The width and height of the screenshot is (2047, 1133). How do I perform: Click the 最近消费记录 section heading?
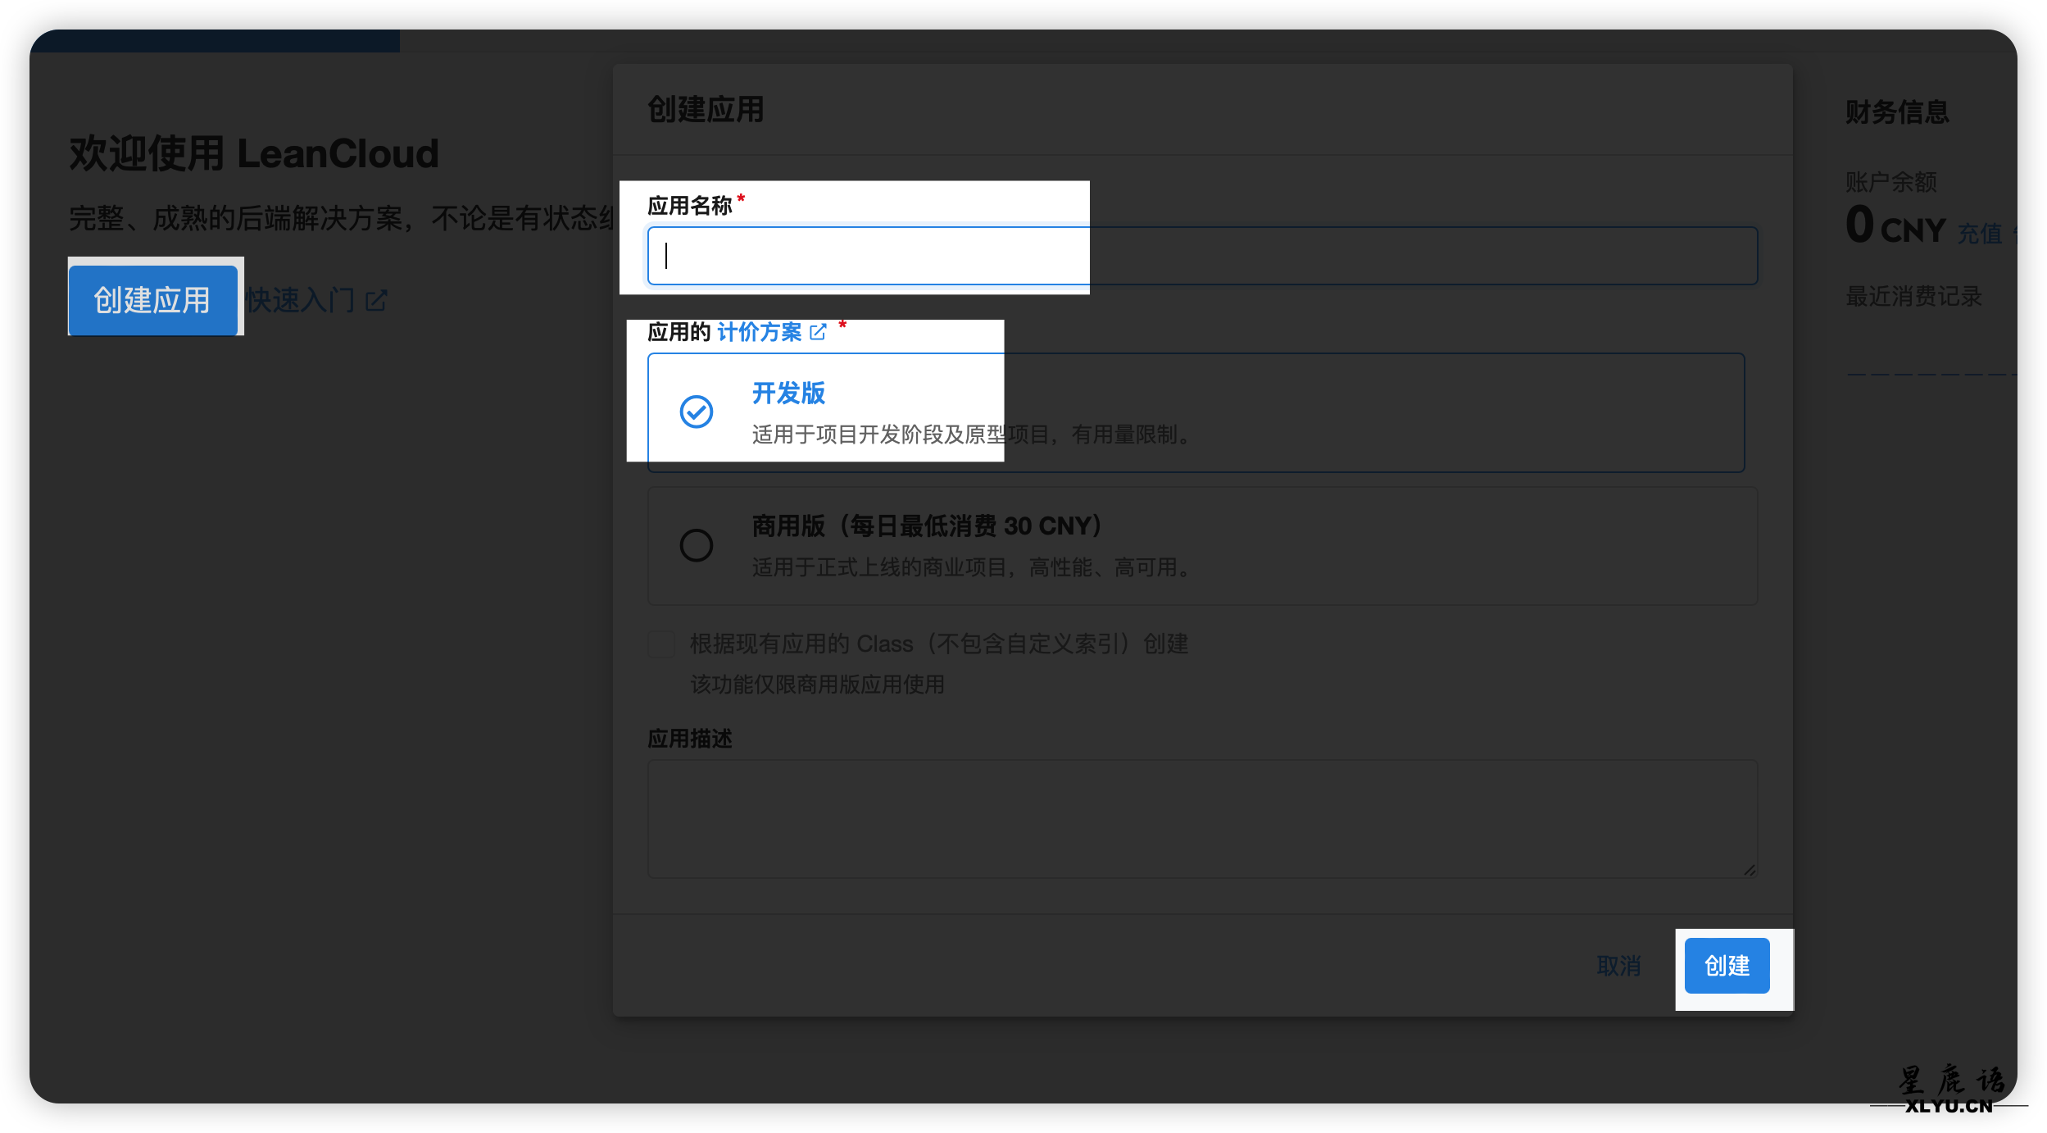(x=1913, y=296)
